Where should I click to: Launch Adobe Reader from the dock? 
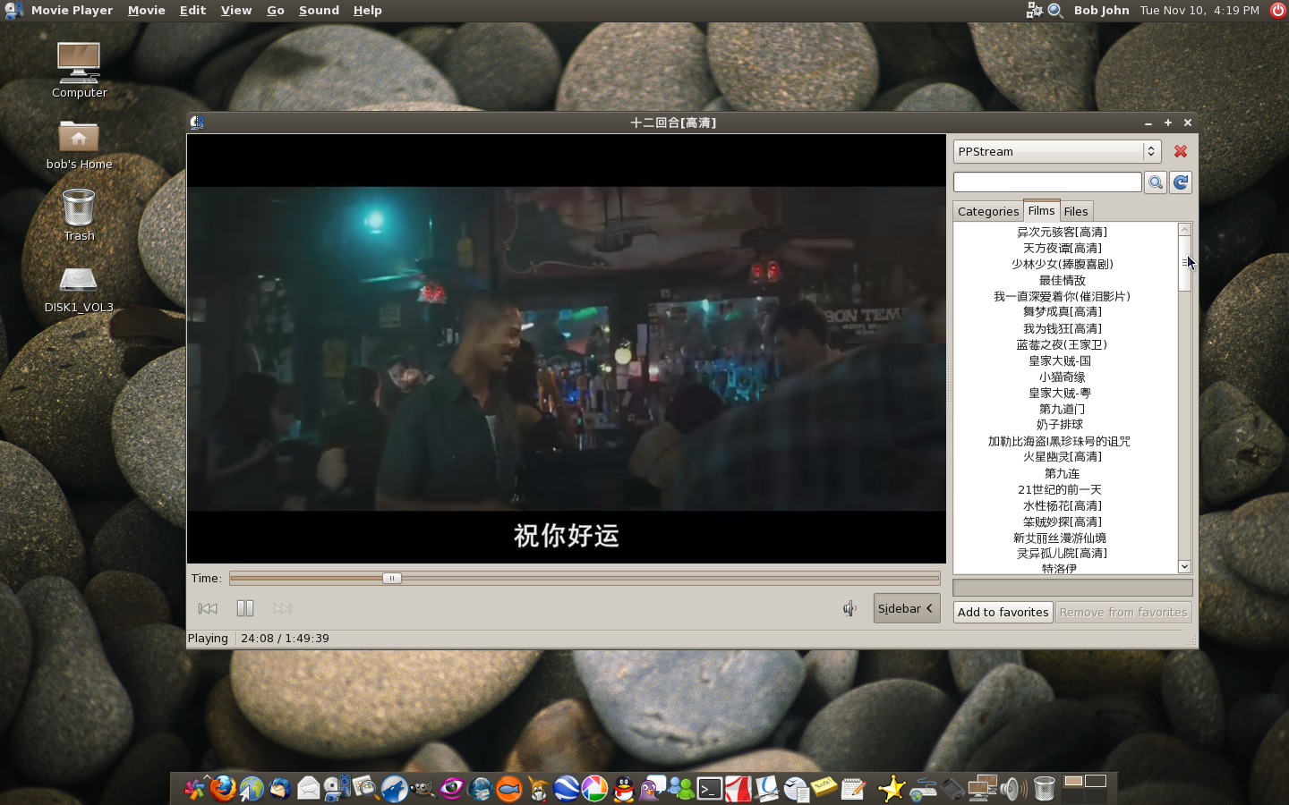[x=738, y=788]
